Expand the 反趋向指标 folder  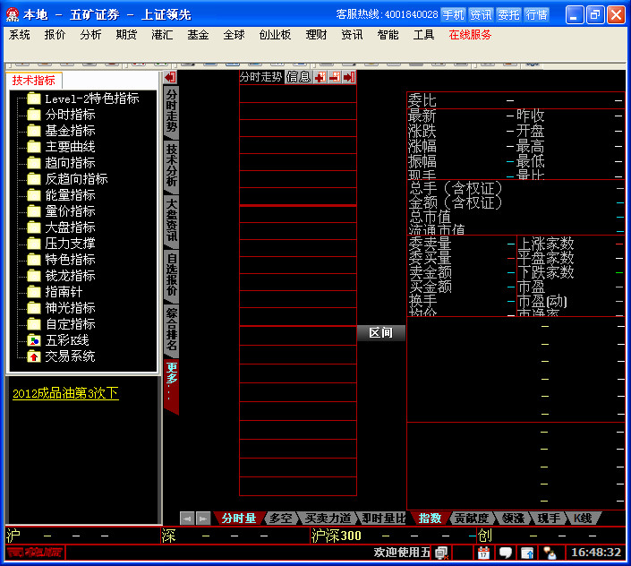pos(34,179)
